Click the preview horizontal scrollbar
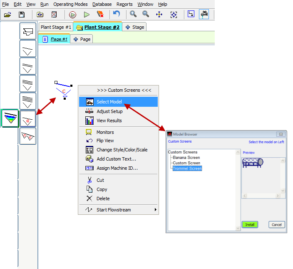293x269 pixels. click(261, 196)
